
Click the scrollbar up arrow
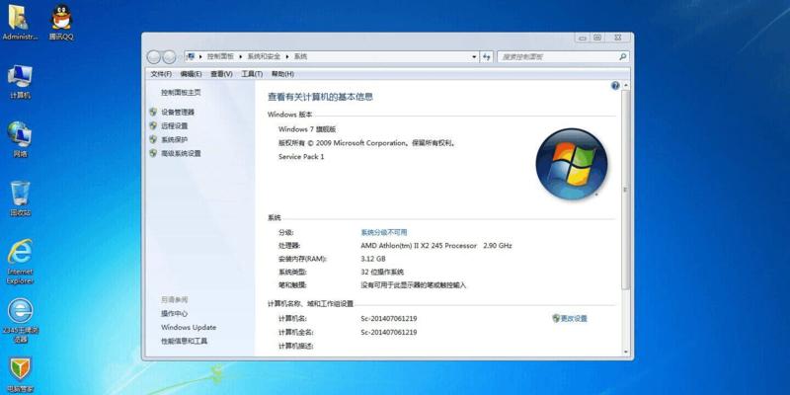(626, 86)
